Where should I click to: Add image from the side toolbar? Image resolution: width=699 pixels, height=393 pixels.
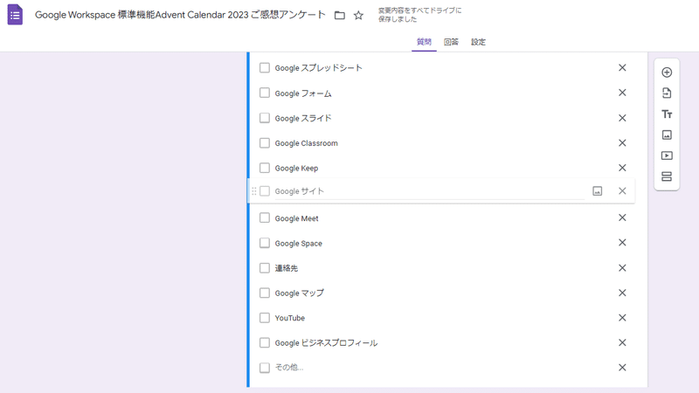(x=667, y=135)
